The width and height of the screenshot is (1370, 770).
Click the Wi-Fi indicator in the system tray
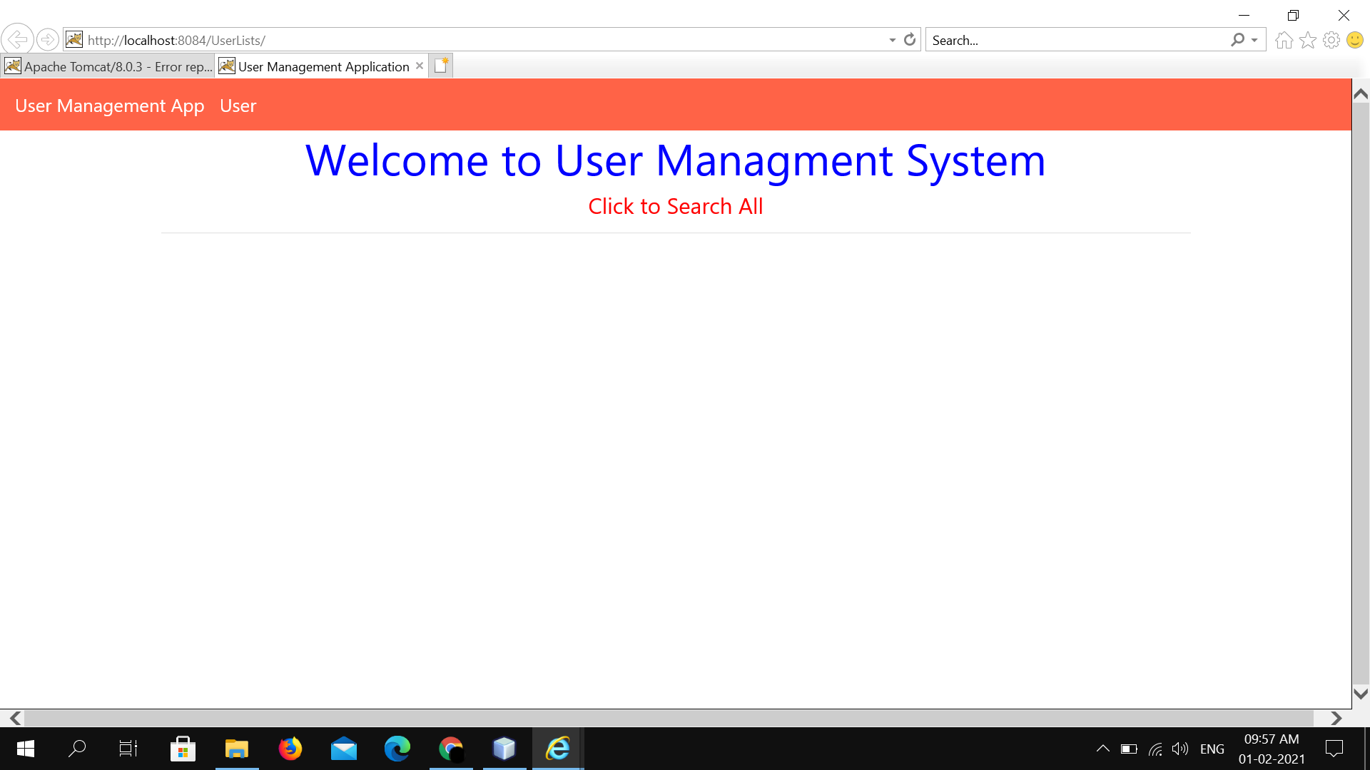pyautogui.click(x=1155, y=749)
